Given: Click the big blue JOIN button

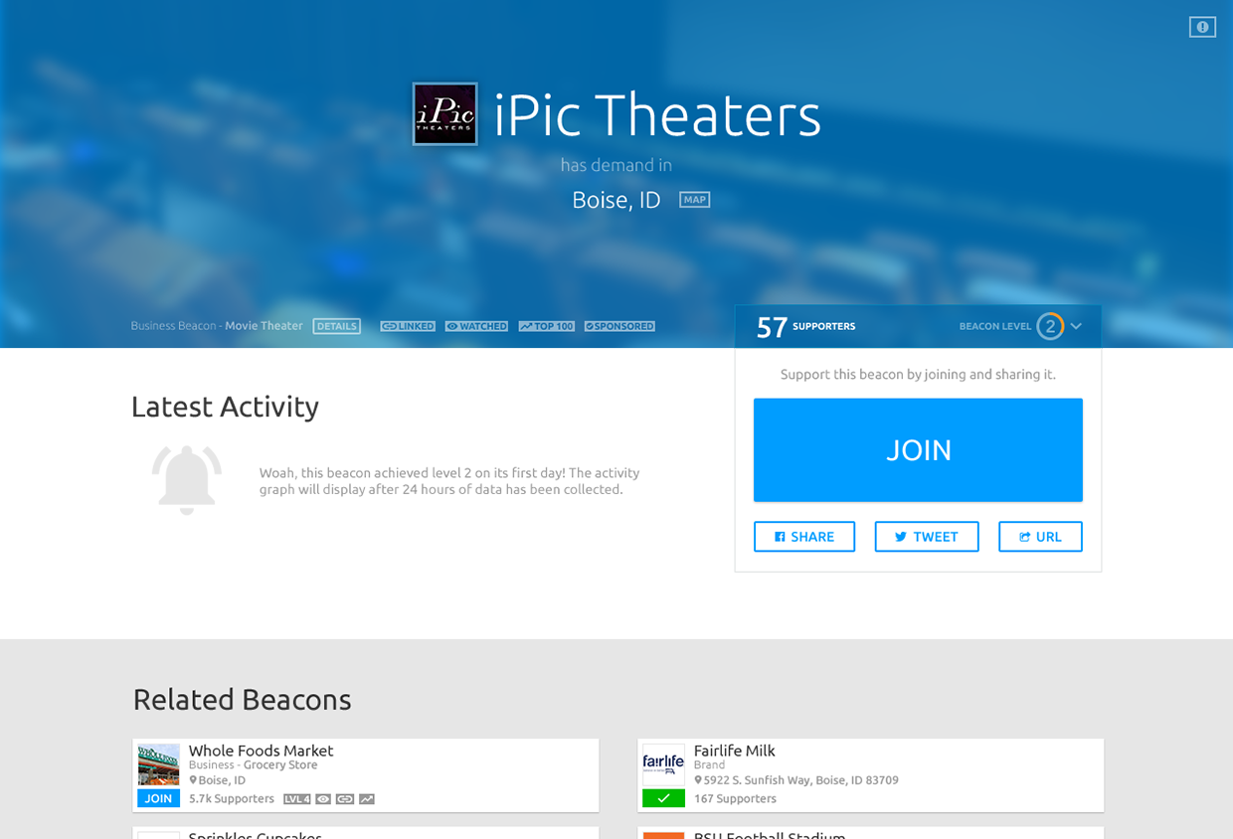Looking at the screenshot, I should pyautogui.click(x=918, y=450).
